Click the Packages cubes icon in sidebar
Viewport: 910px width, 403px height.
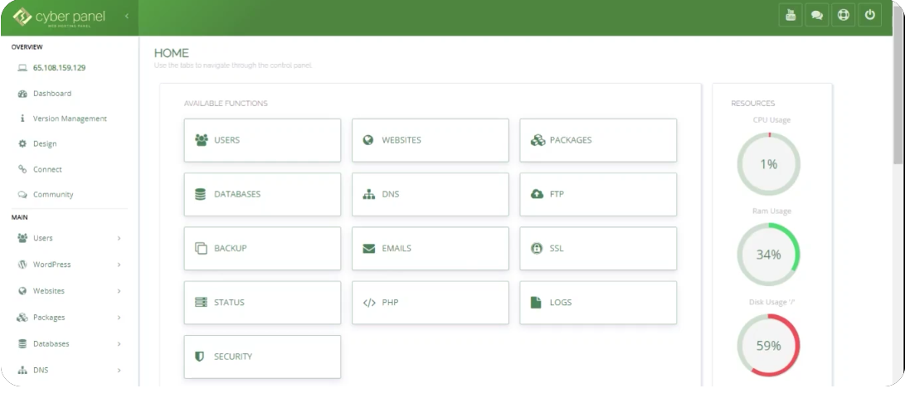point(22,318)
